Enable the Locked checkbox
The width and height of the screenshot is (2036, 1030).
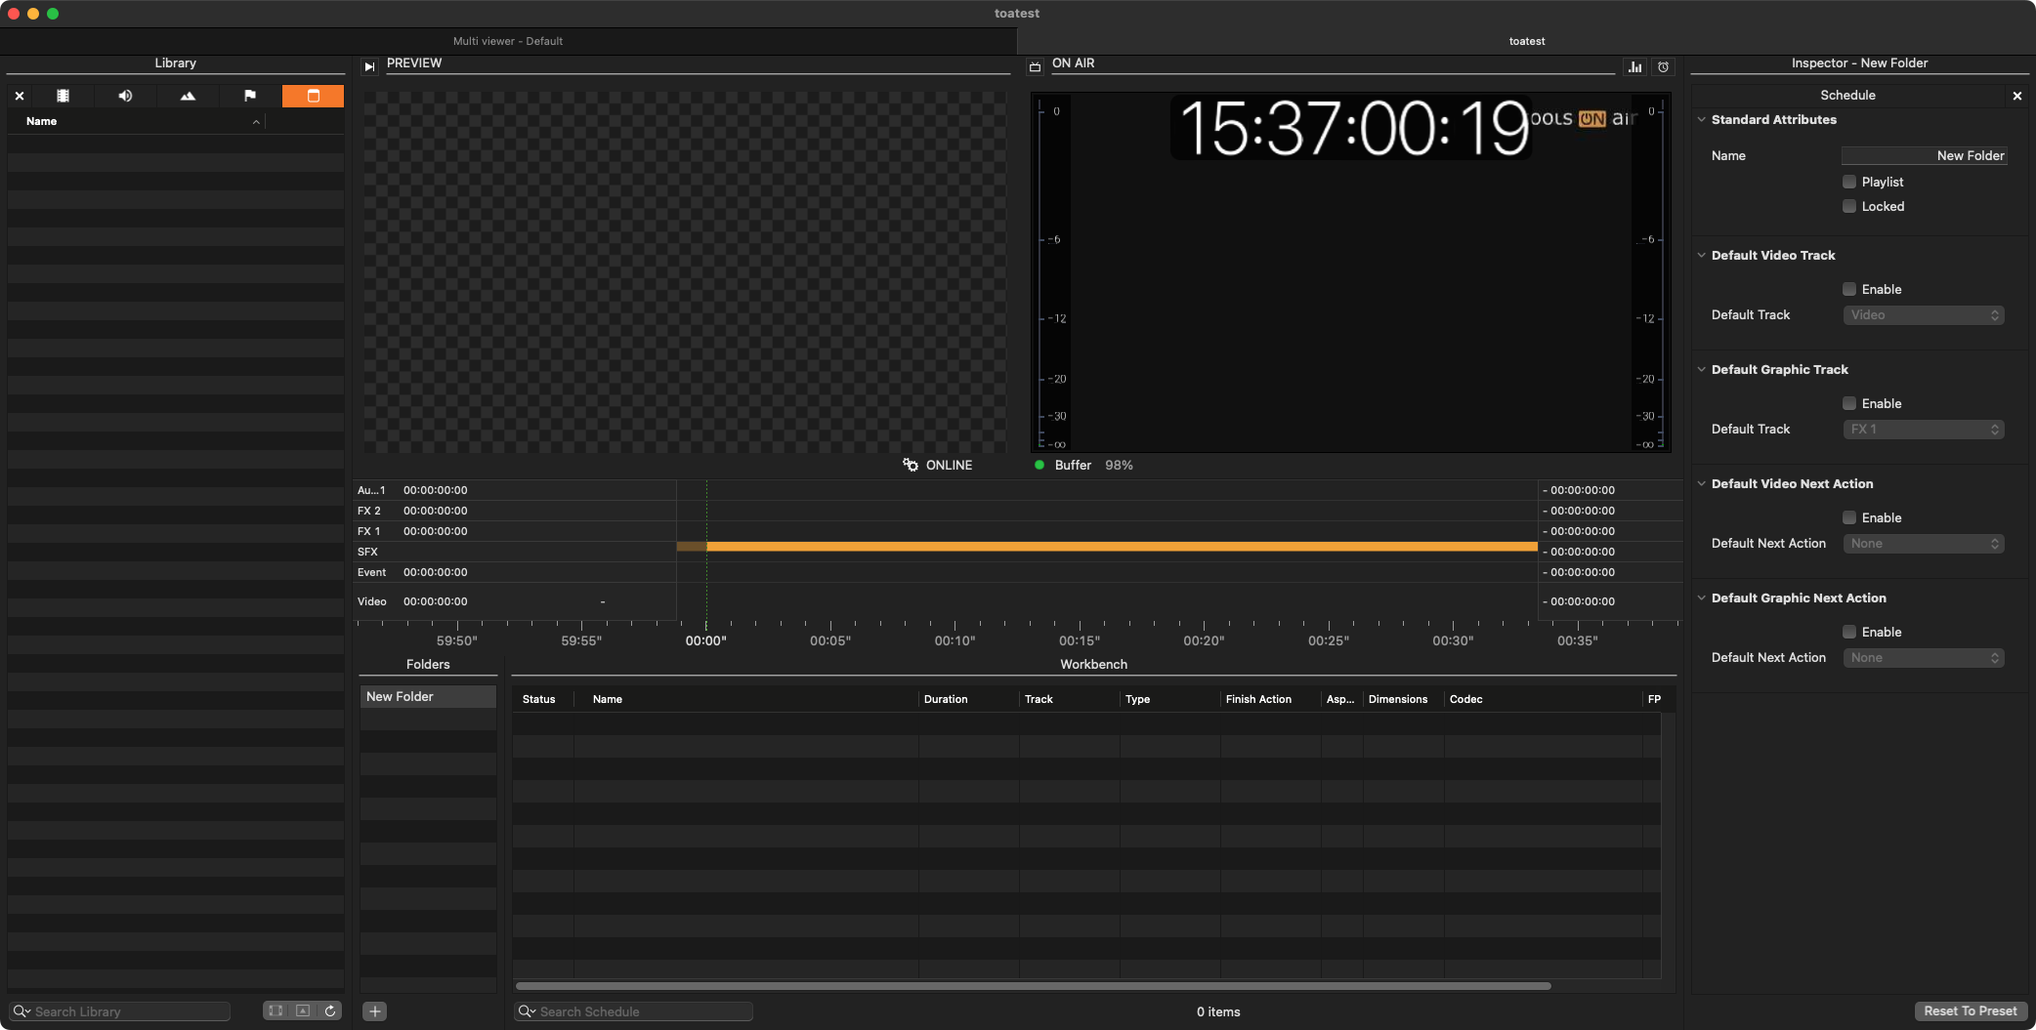tap(1849, 206)
